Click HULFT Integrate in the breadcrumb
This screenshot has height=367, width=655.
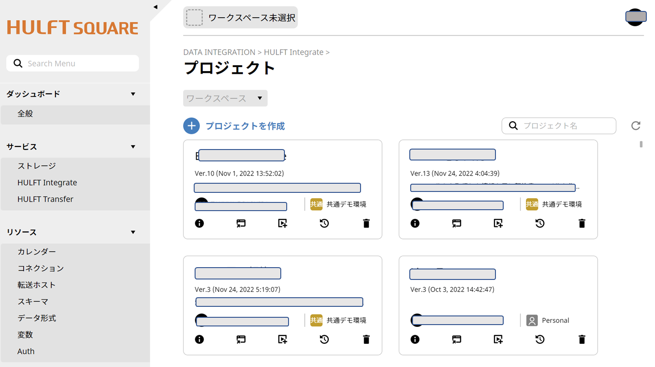pos(294,52)
